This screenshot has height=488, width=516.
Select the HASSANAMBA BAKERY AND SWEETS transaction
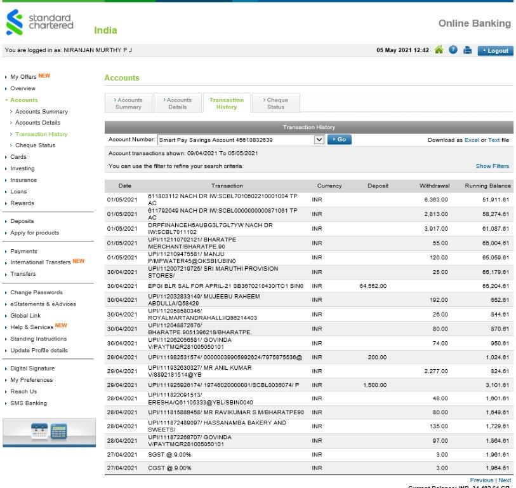pyautogui.click(x=308, y=426)
